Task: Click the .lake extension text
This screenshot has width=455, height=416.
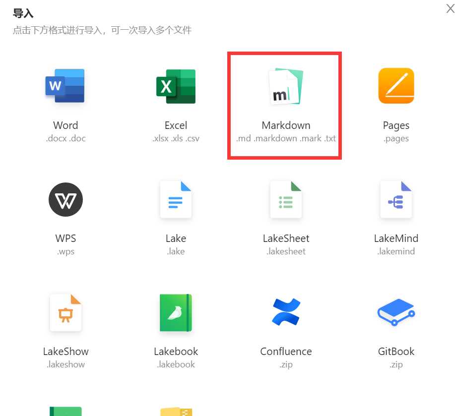Action: click(176, 251)
